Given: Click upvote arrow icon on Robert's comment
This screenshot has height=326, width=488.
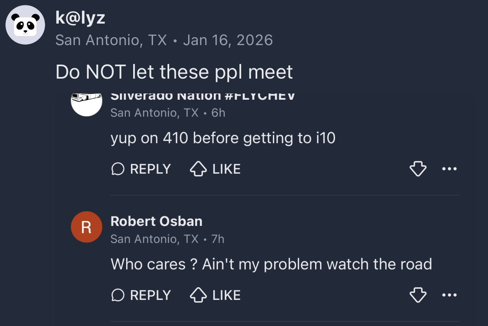Looking at the screenshot, I should tap(198, 295).
